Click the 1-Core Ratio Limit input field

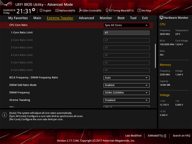pos(126,33)
